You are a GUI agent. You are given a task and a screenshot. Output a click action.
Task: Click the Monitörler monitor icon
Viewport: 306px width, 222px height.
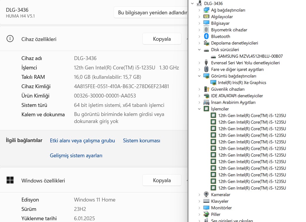pos(206,208)
